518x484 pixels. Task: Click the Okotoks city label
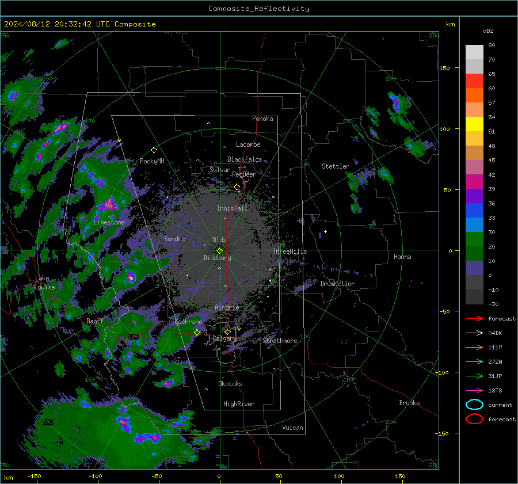pos(230,384)
